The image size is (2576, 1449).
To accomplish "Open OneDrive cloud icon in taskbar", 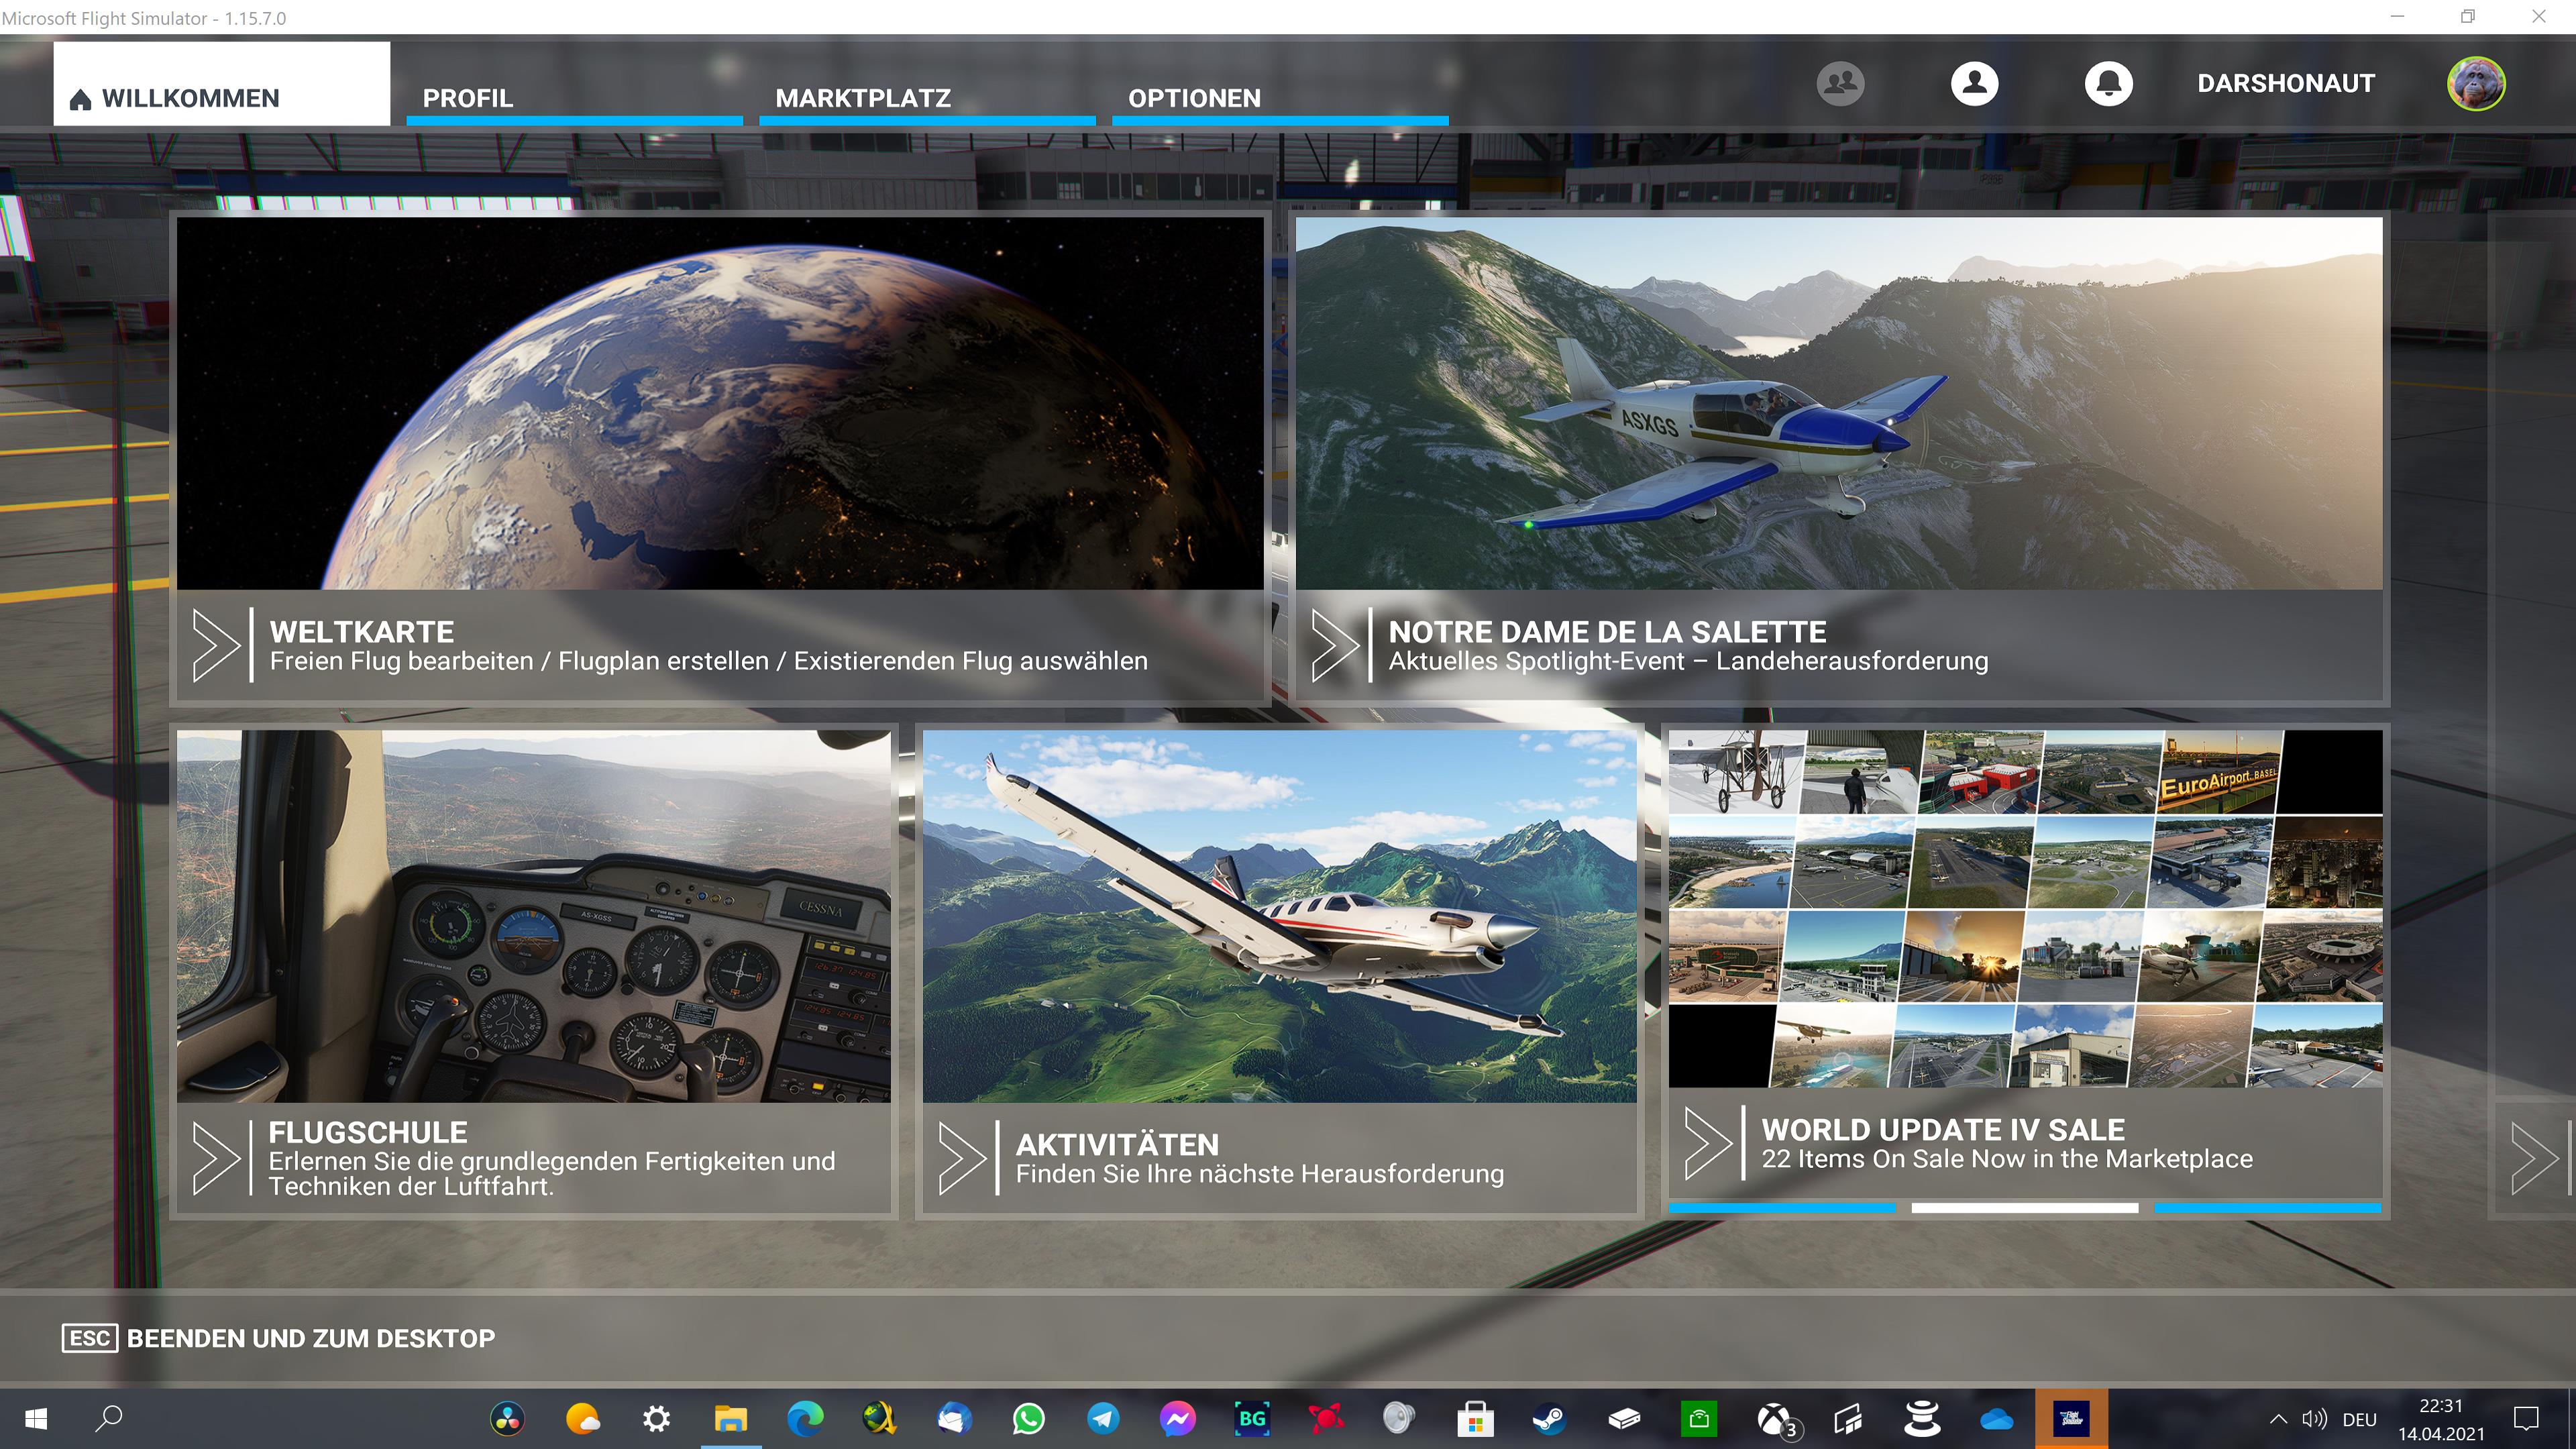I will click(x=1997, y=1419).
